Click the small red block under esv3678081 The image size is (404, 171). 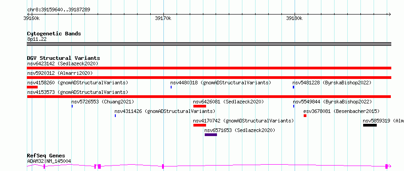point(305,116)
